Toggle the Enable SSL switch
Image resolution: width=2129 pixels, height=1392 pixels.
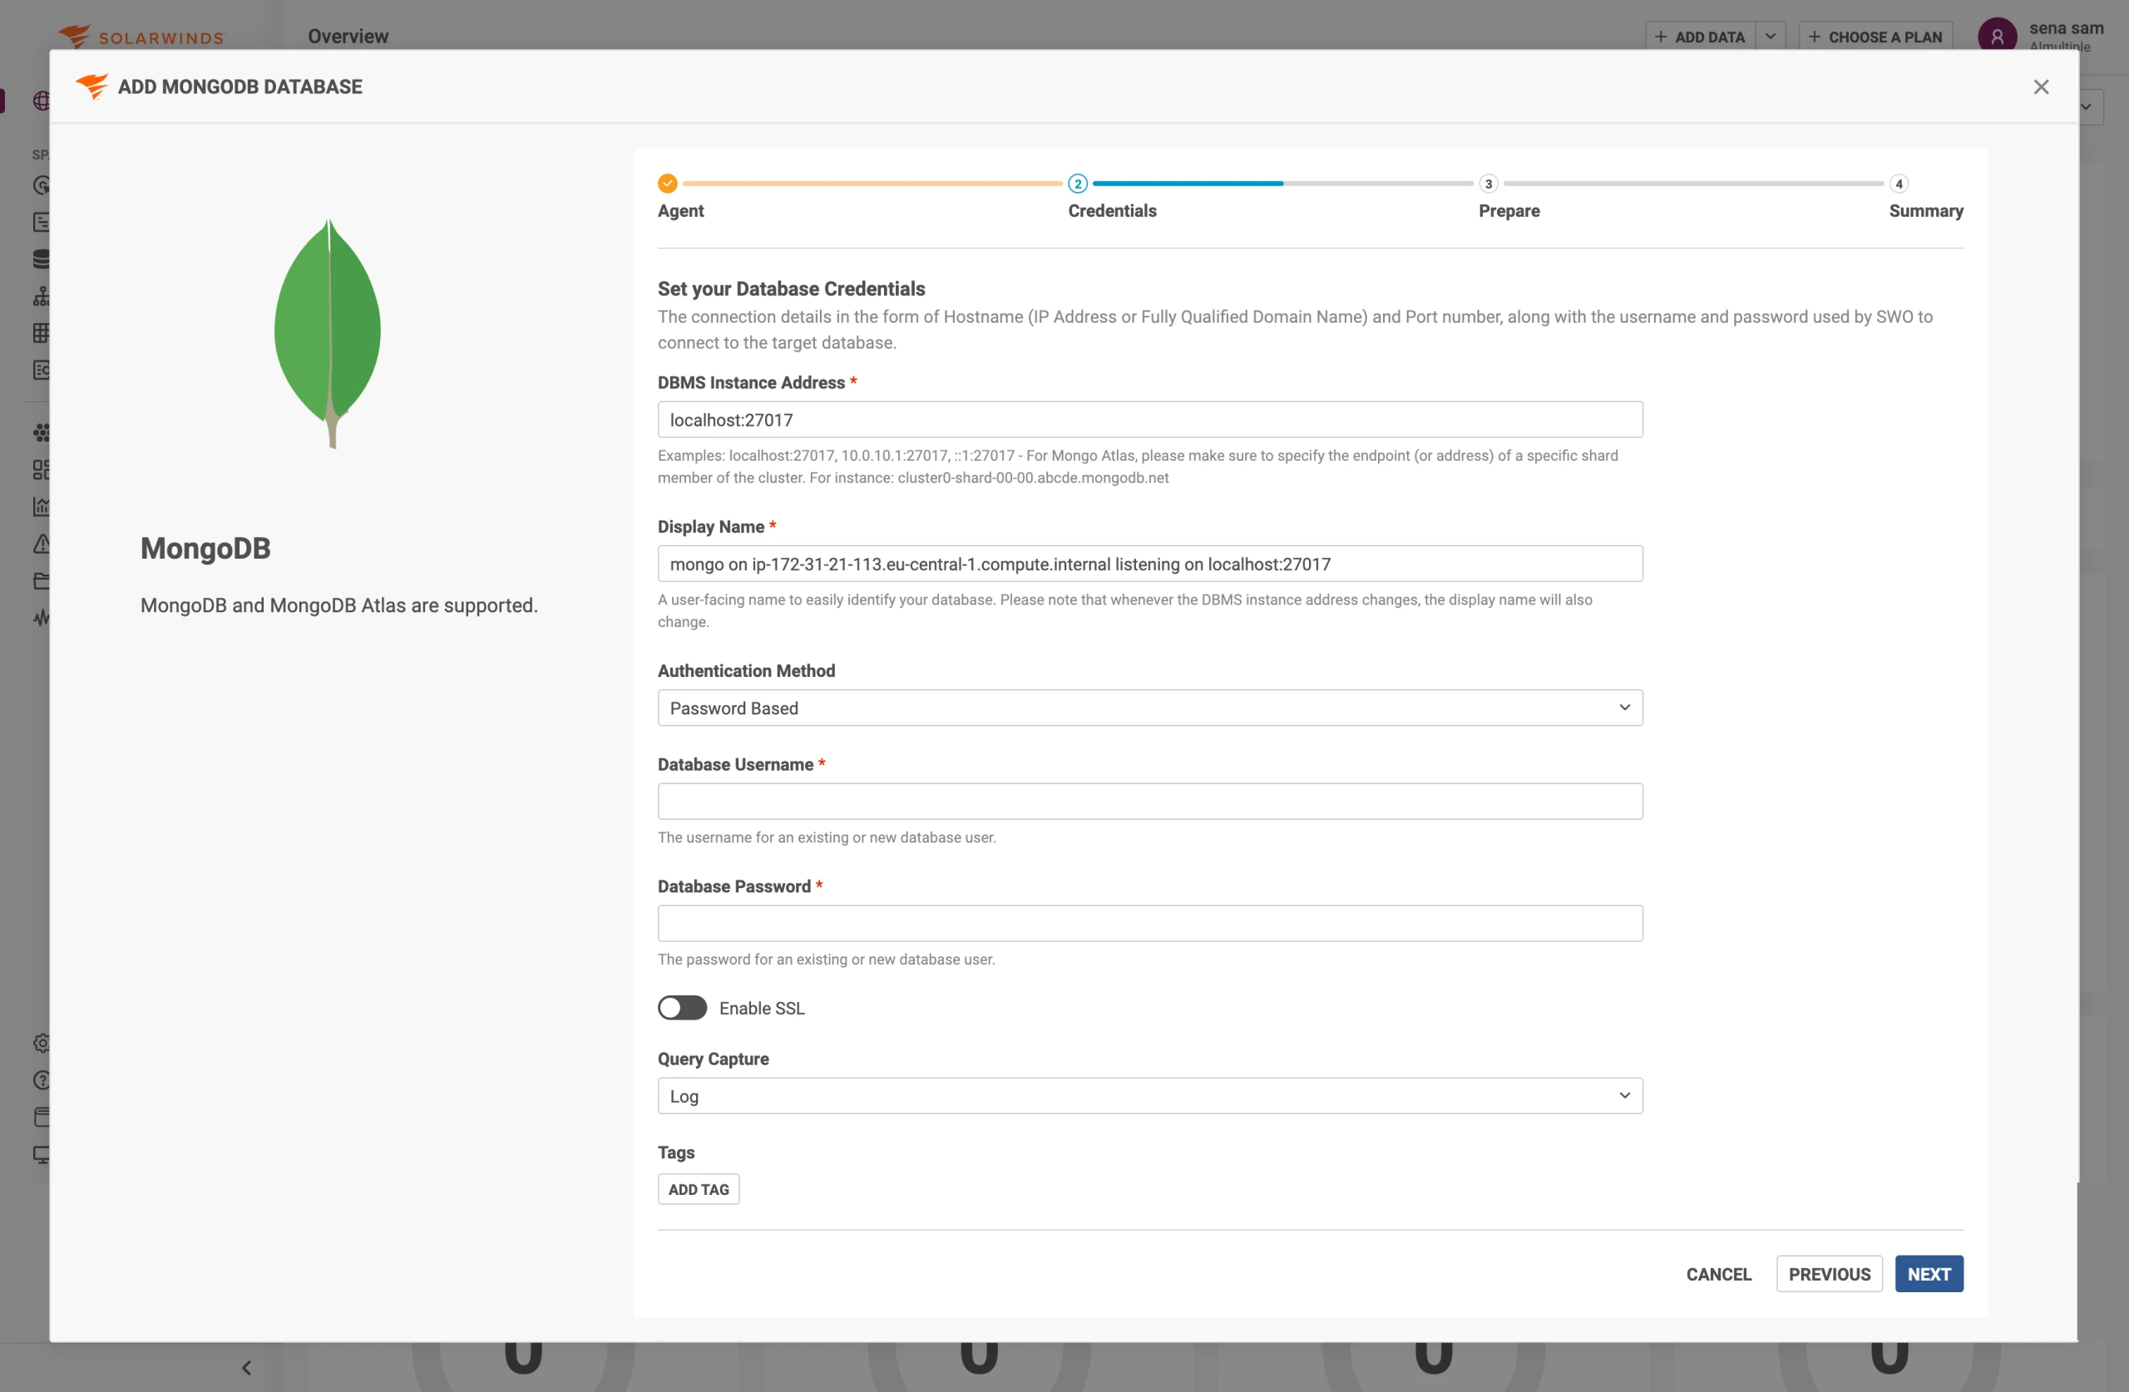click(682, 1007)
